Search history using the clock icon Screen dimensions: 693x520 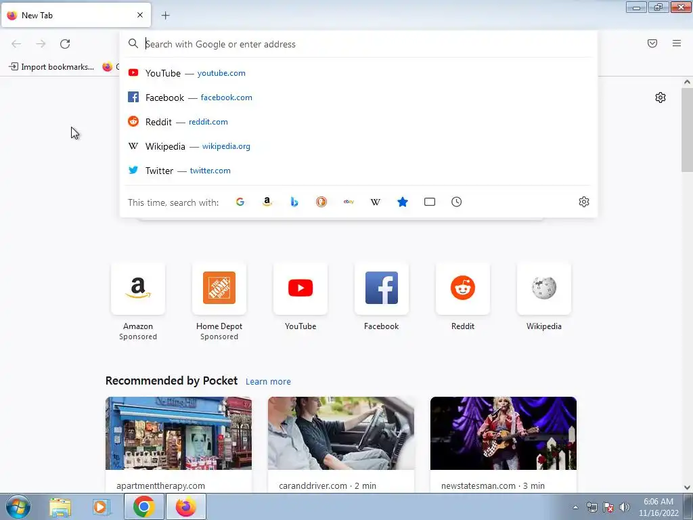point(457,202)
